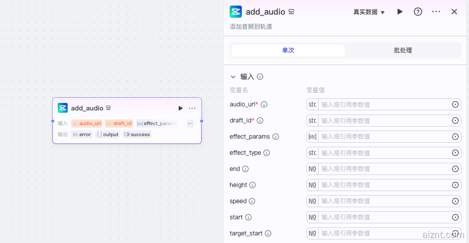
Task: Click info icon beside draft_id
Action: click(x=260, y=120)
